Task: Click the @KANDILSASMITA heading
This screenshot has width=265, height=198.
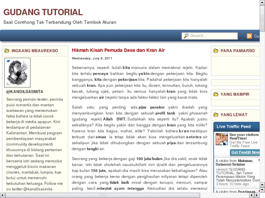Action: click(25, 92)
